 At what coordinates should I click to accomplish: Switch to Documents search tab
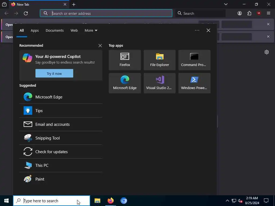[55, 31]
